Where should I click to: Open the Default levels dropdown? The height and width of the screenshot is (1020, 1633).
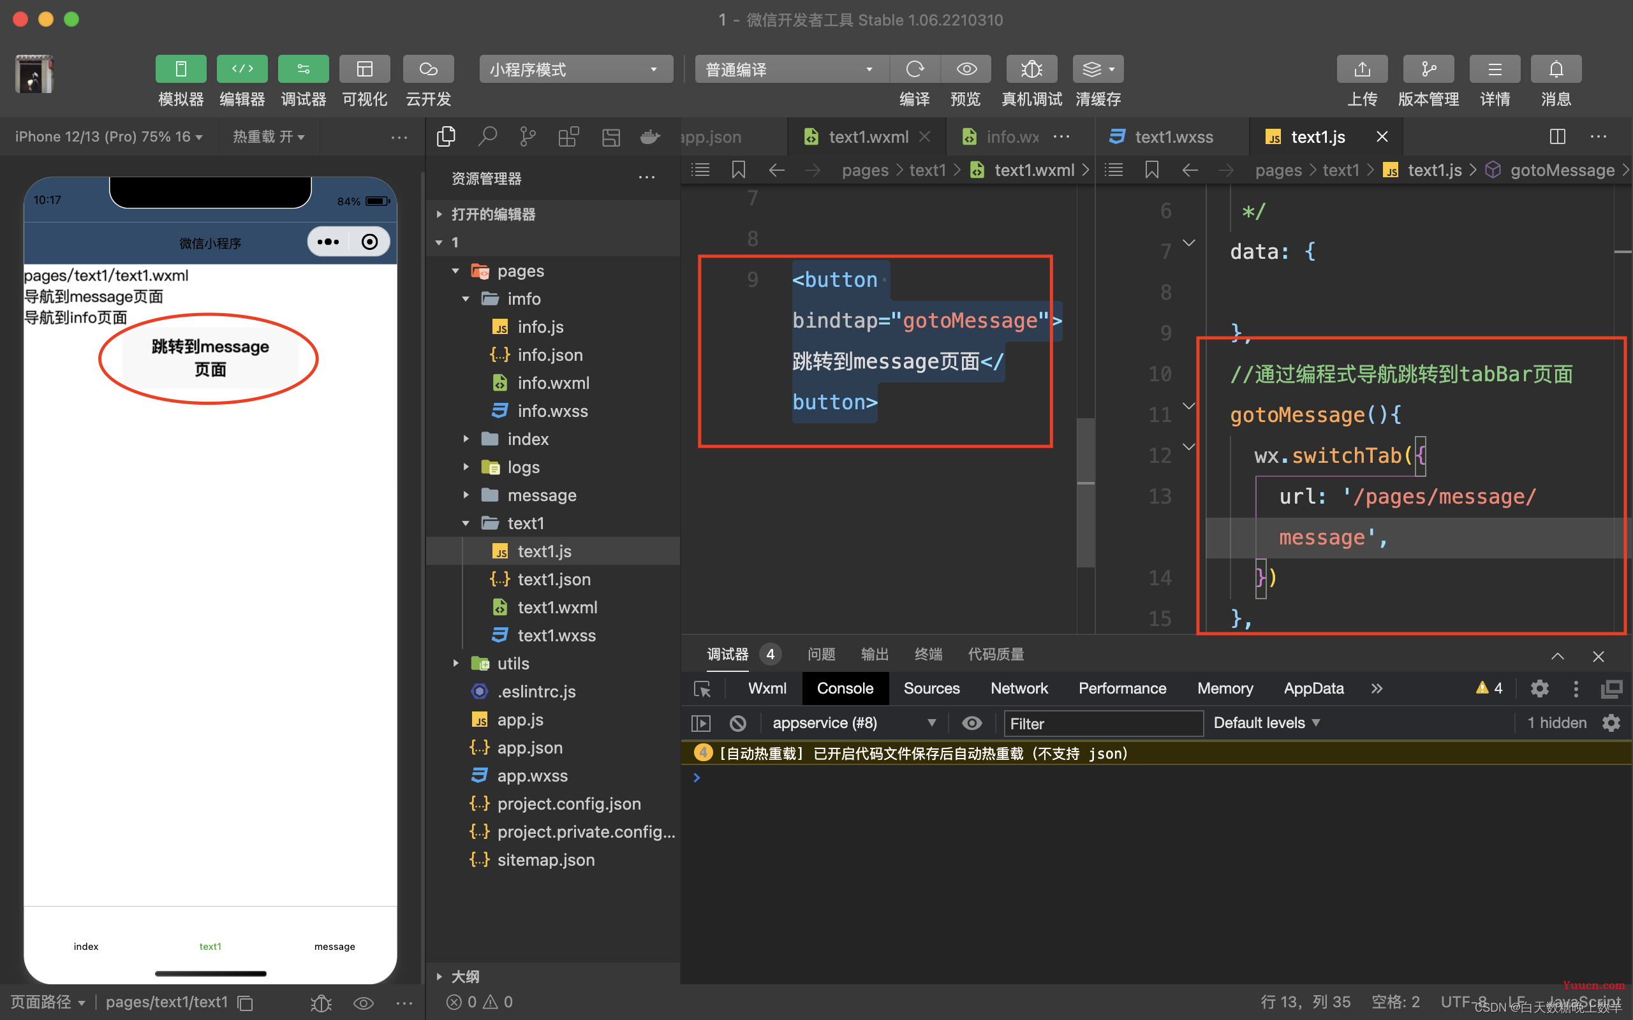pos(1267,723)
